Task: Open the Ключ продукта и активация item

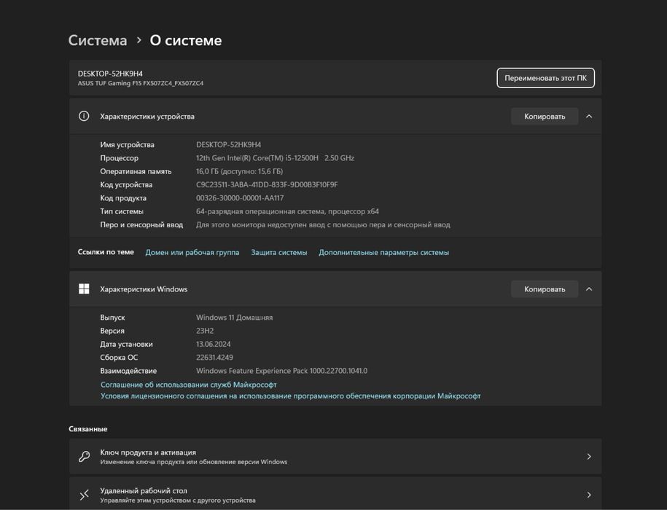Action: [335, 456]
